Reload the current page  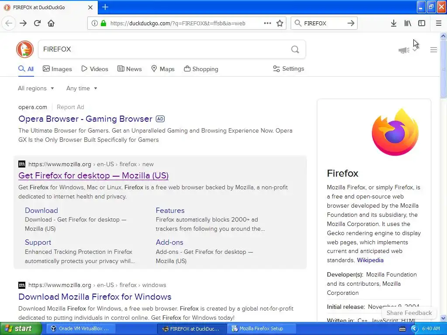[x=37, y=23]
